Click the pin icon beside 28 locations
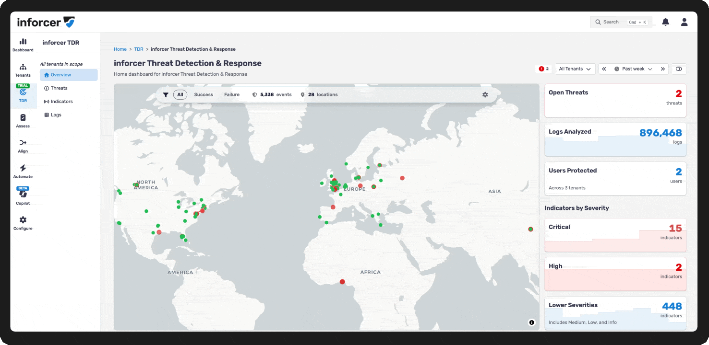 pos(302,95)
